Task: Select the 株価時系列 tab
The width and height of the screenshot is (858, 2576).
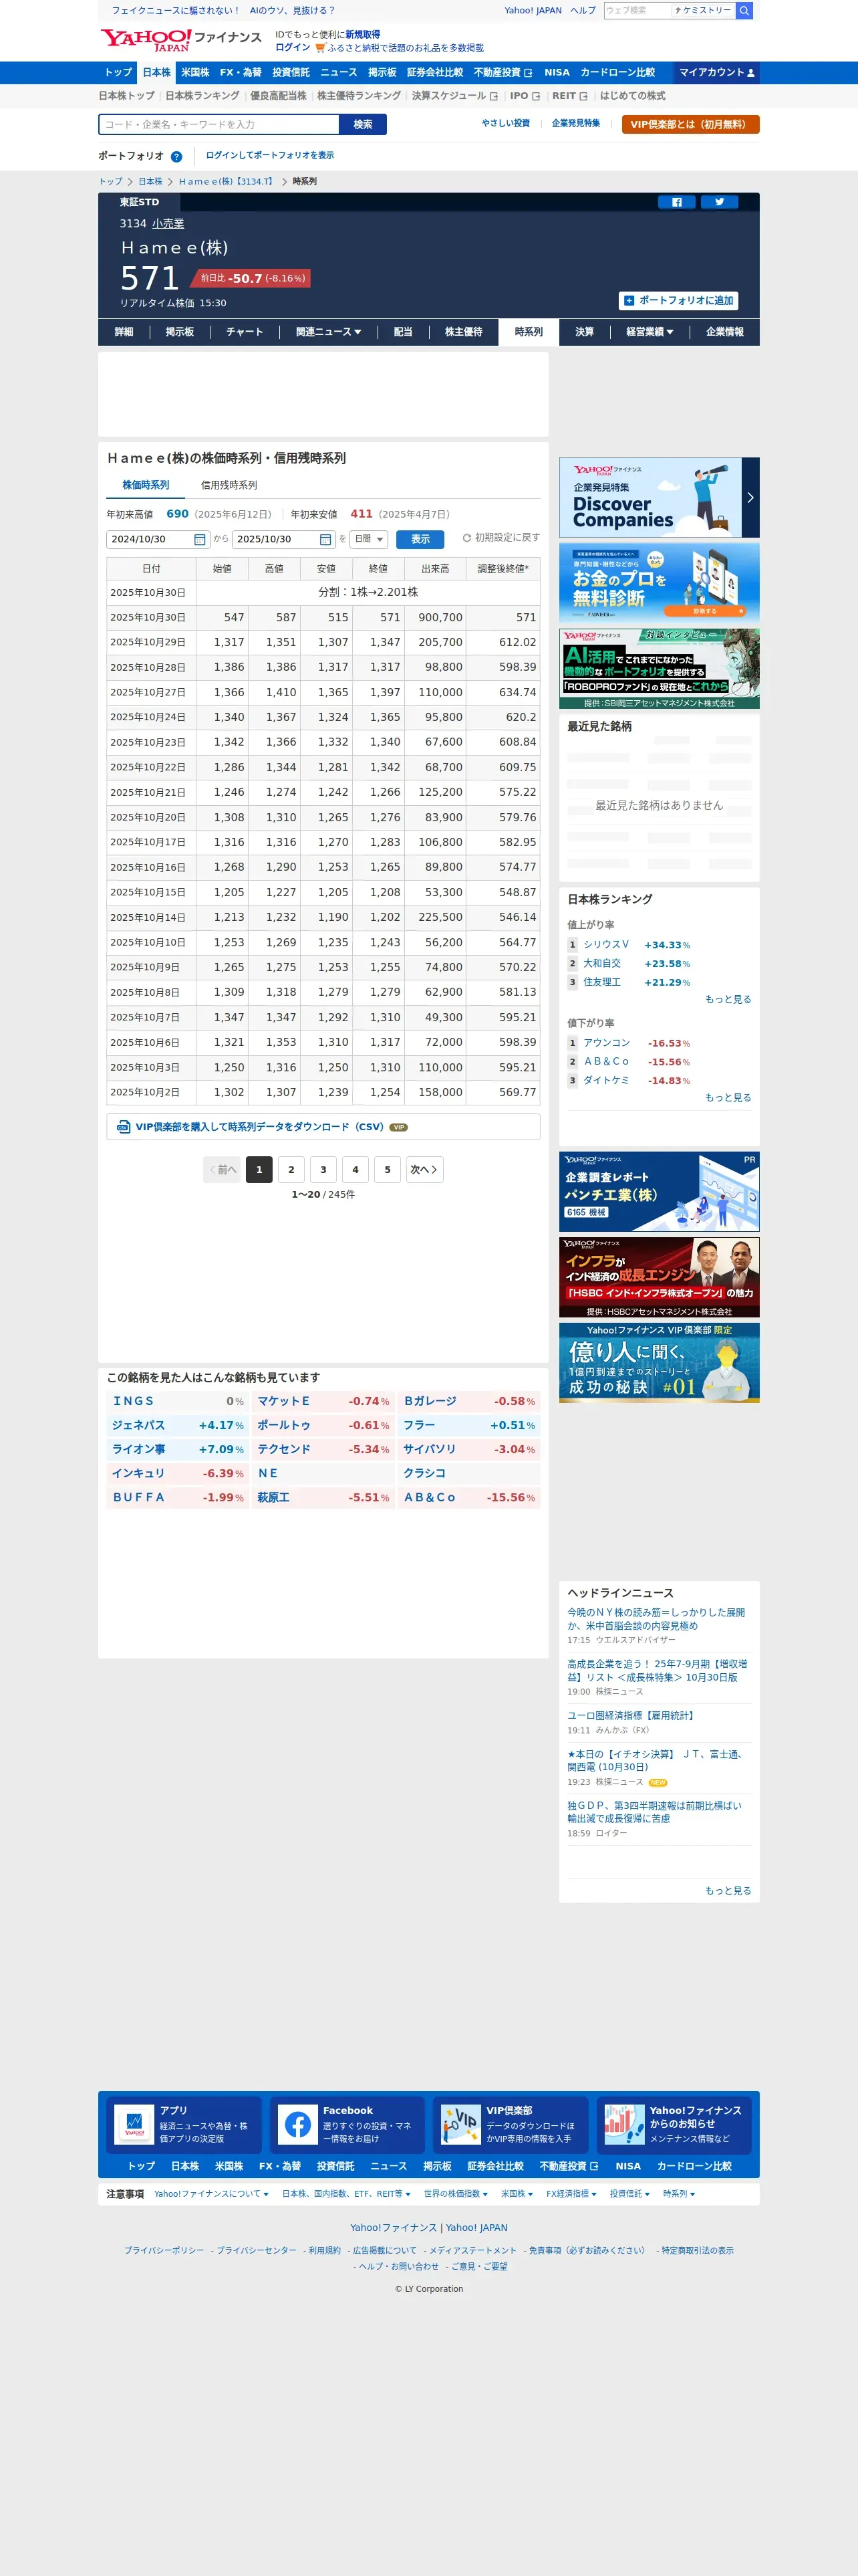Action: point(146,485)
